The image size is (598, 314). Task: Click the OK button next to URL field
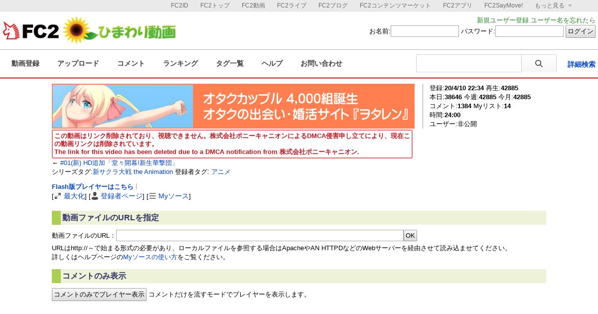tap(410, 236)
